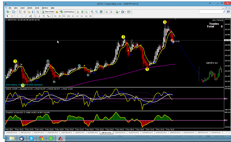Select the text label T tool
The height and width of the screenshot is (142, 231).
44,16
